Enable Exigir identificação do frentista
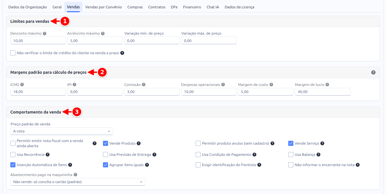The height and width of the screenshot is (194, 386). coord(198,165)
